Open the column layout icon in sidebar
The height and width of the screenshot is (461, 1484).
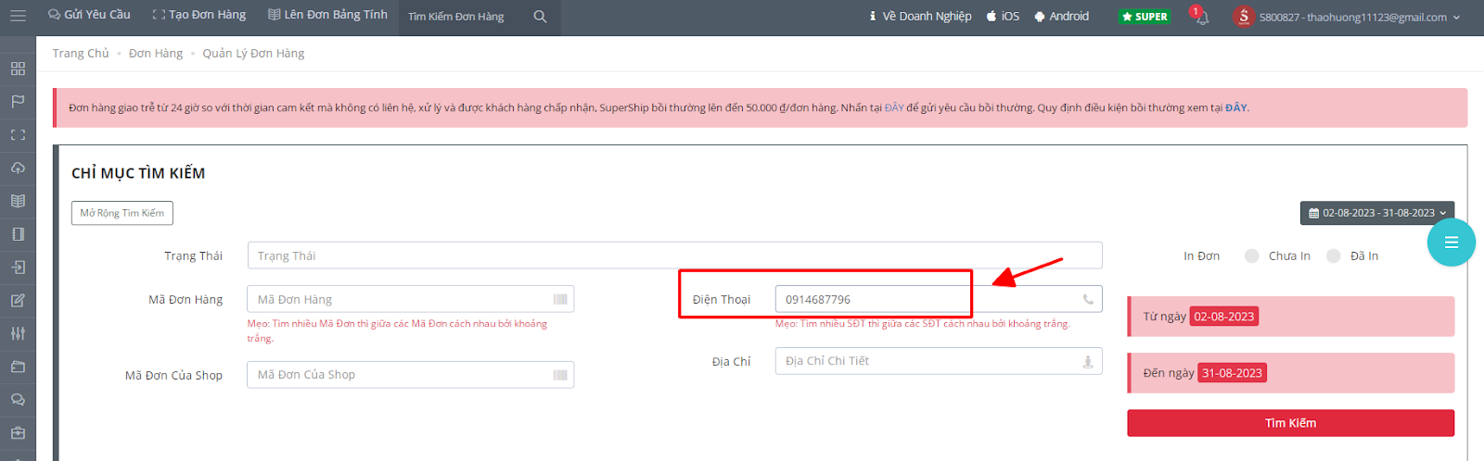tap(18, 234)
